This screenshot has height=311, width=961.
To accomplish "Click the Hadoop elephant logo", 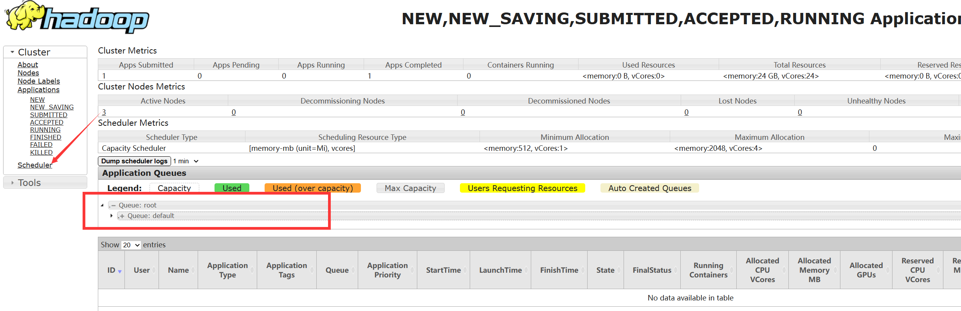I will [77, 17].
